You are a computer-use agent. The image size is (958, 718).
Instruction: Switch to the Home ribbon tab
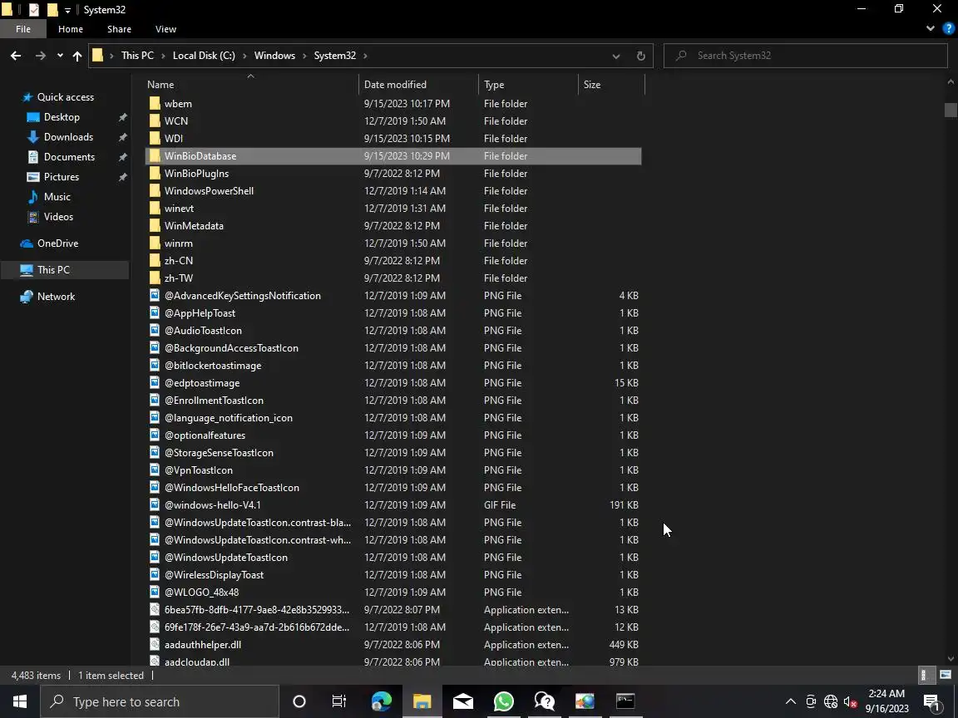click(x=70, y=29)
